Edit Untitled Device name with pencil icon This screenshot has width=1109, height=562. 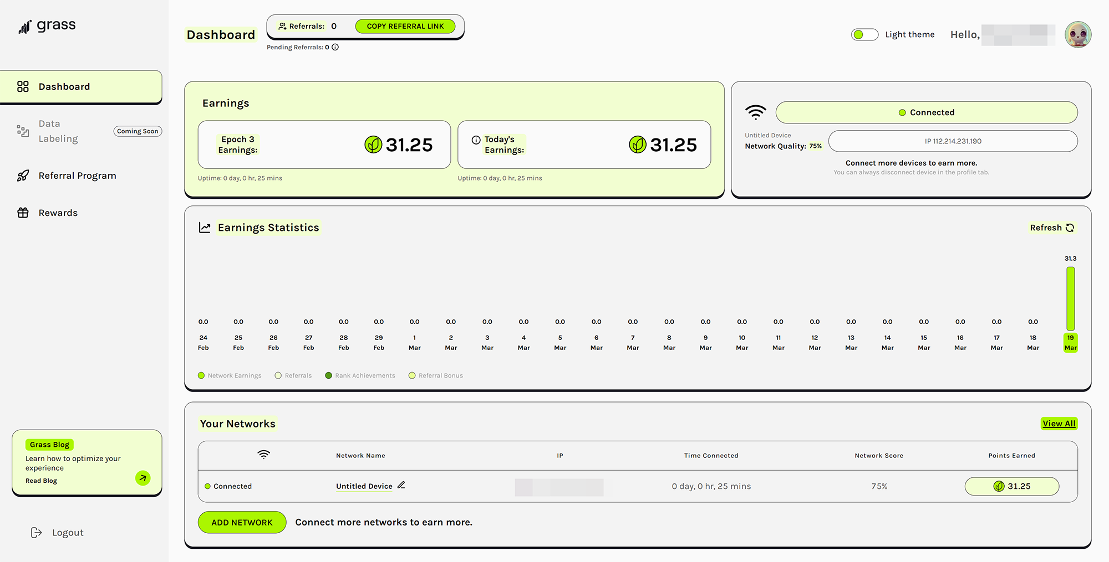pos(401,485)
